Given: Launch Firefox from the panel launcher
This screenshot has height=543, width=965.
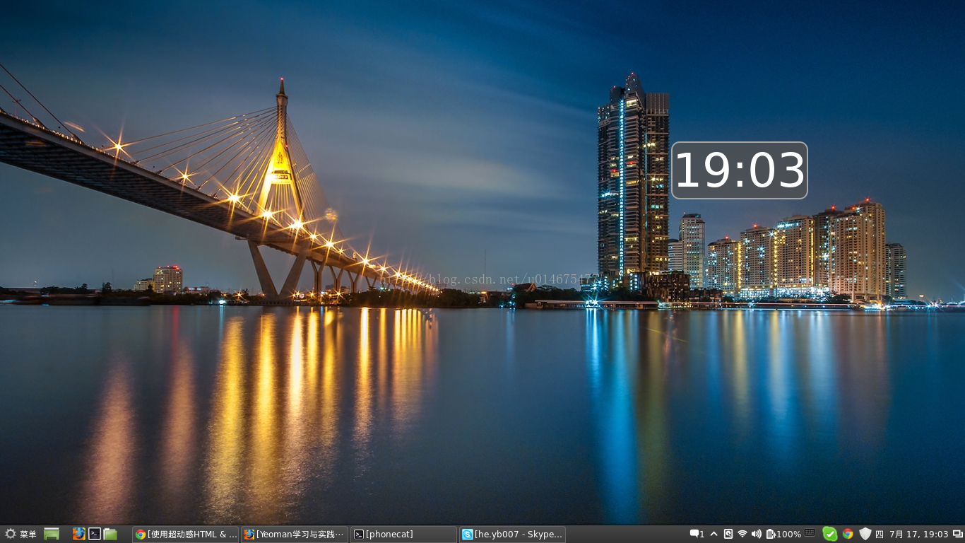Looking at the screenshot, I should coord(78,534).
